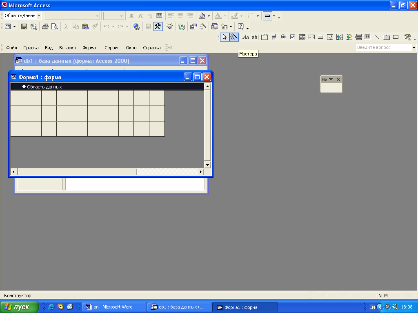Open the View button dropdown arrow
Viewport: 418px width, 313px height.
coord(14,26)
